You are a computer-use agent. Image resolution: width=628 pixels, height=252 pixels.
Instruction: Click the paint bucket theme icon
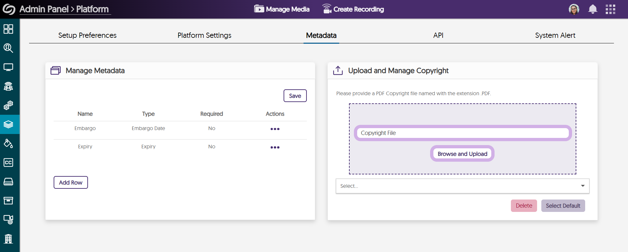(8, 143)
